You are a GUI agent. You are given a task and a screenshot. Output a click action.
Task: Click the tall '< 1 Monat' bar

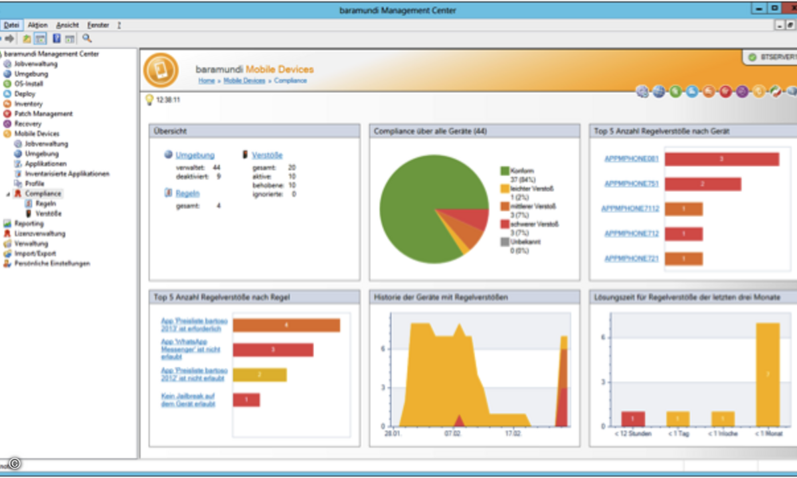768,374
